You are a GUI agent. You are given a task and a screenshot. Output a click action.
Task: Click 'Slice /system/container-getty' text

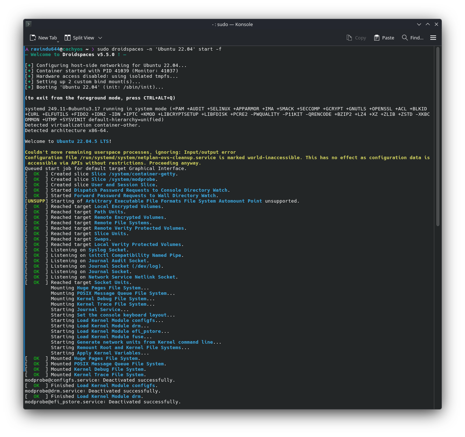[x=133, y=174]
